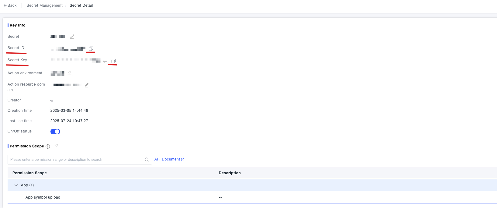Viewport: 497px width, 208px height.
Task: Edit the Action environment field
Action: tap(69, 73)
